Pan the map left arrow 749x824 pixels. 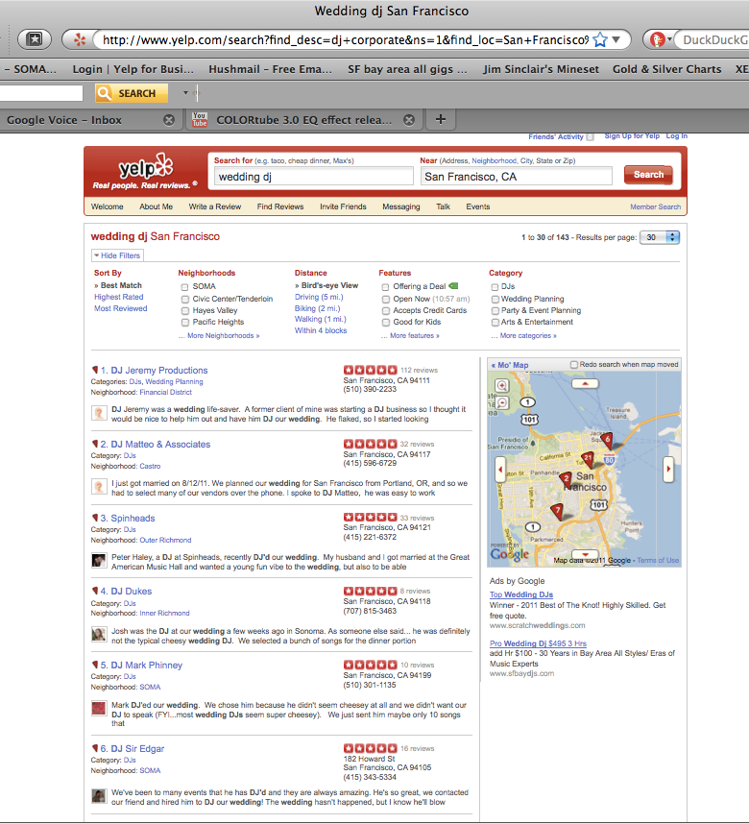coord(500,469)
